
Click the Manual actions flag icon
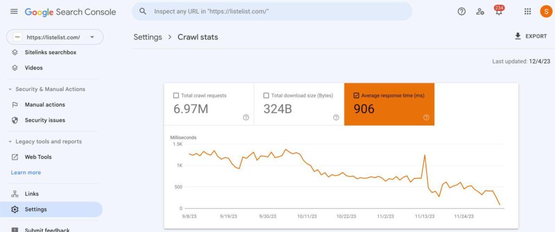(15, 104)
